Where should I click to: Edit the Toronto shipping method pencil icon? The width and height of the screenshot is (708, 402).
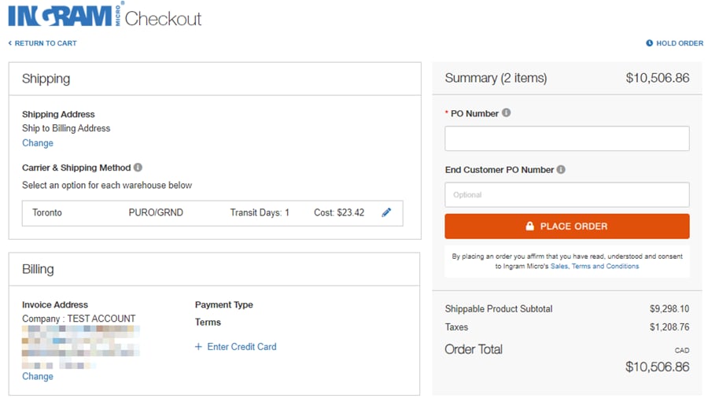386,212
